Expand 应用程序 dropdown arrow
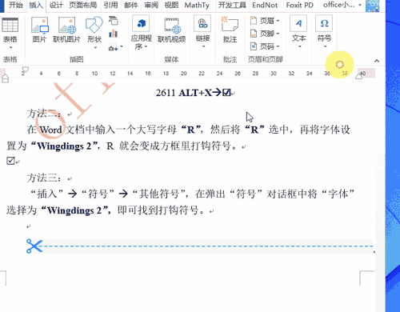Screen dimensions: 400x312 pyautogui.click(x=146, y=46)
